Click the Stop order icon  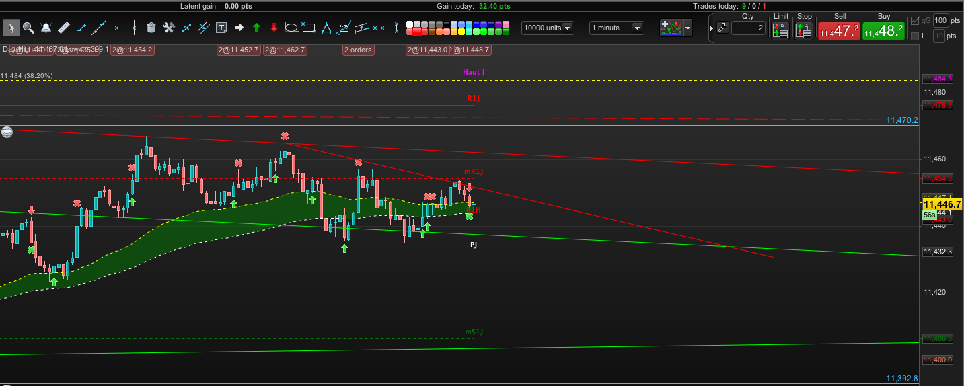click(804, 30)
